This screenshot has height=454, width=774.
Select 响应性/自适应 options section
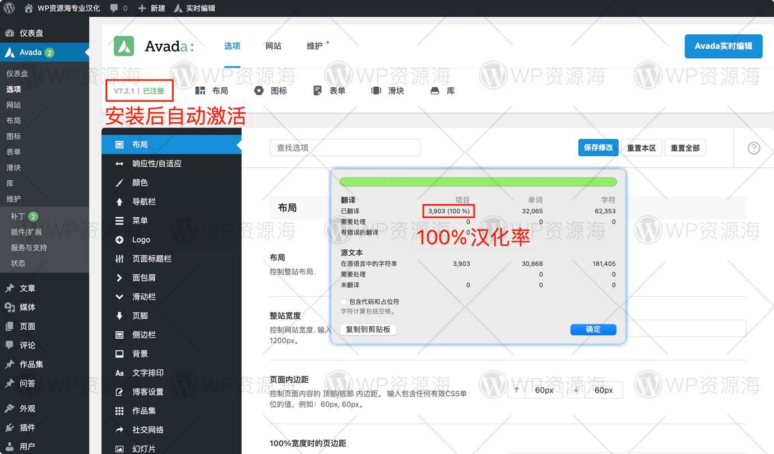coord(172,163)
